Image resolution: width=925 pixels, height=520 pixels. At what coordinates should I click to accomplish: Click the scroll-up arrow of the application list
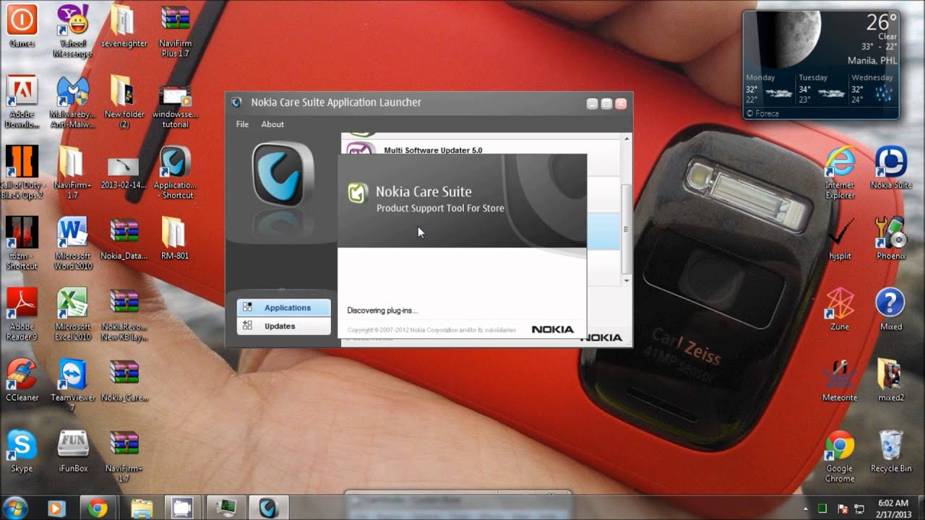pos(627,138)
